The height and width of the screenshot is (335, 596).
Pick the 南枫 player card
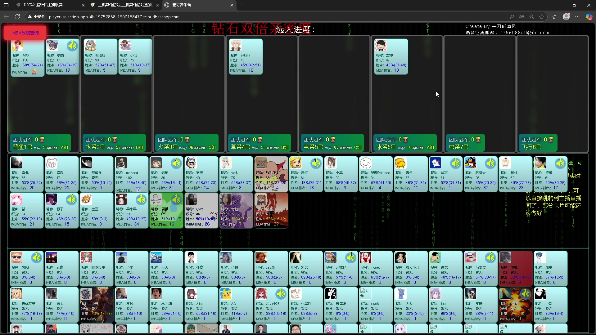pos(27,174)
